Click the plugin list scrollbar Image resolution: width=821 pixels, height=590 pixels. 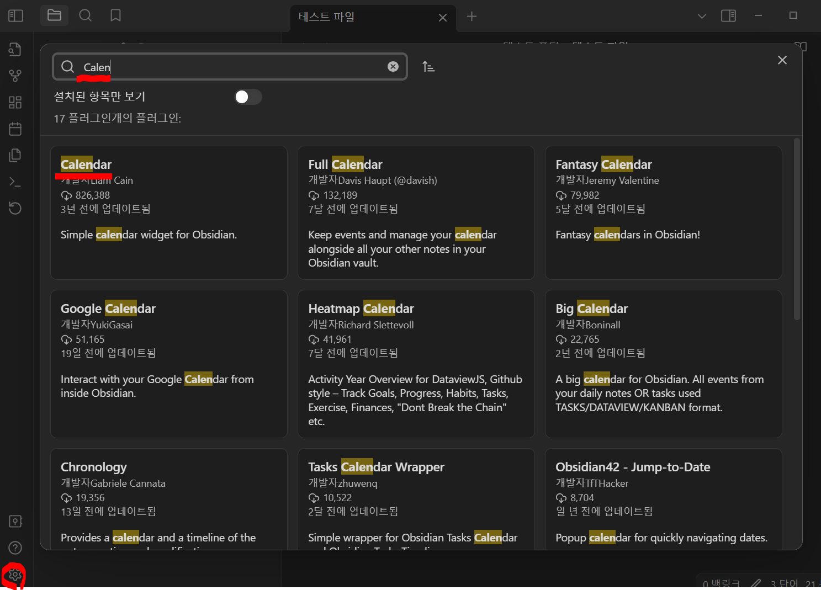pos(797,229)
